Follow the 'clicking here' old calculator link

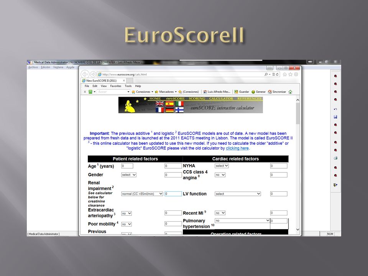point(237,148)
